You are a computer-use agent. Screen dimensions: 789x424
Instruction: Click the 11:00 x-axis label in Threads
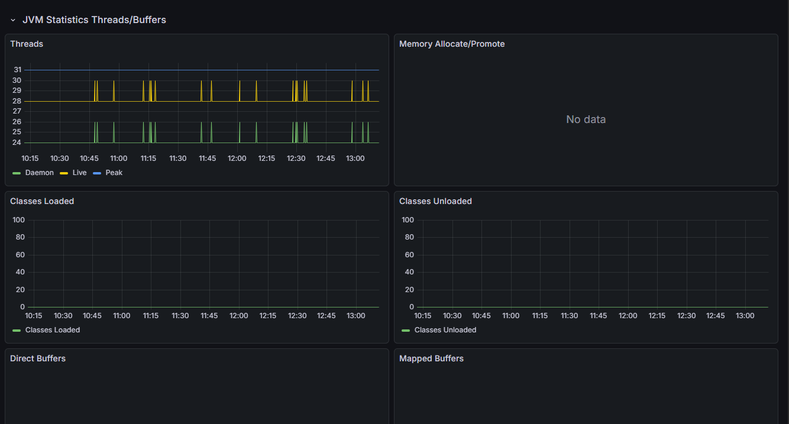(x=118, y=158)
